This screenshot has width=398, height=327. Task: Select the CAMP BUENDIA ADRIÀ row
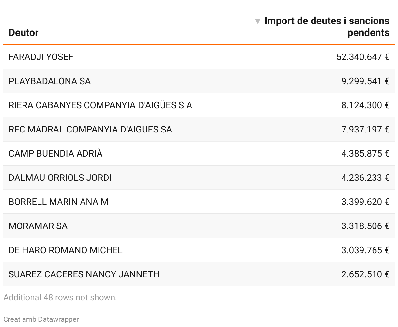point(55,154)
